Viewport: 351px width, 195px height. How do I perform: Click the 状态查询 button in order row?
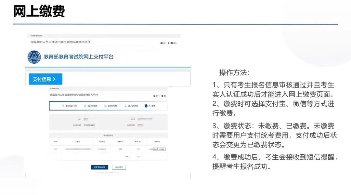(x=162, y=149)
